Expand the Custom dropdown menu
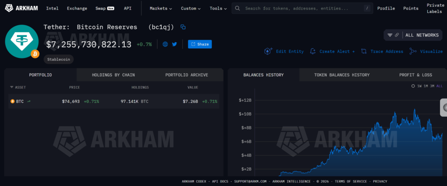Image resolution: width=447 pixels, height=186 pixels. [x=191, y=8]
